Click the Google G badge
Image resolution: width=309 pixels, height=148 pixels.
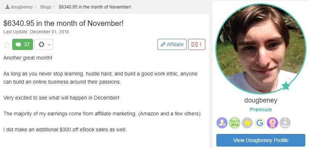[260, 123]
